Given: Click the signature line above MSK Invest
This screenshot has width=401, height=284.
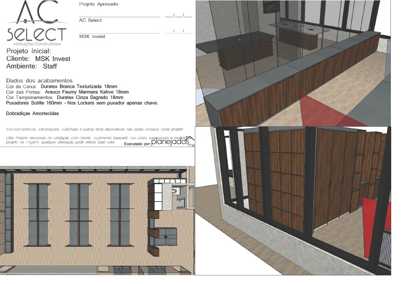Looking at the screenshot, I should [x=119, y=33].
